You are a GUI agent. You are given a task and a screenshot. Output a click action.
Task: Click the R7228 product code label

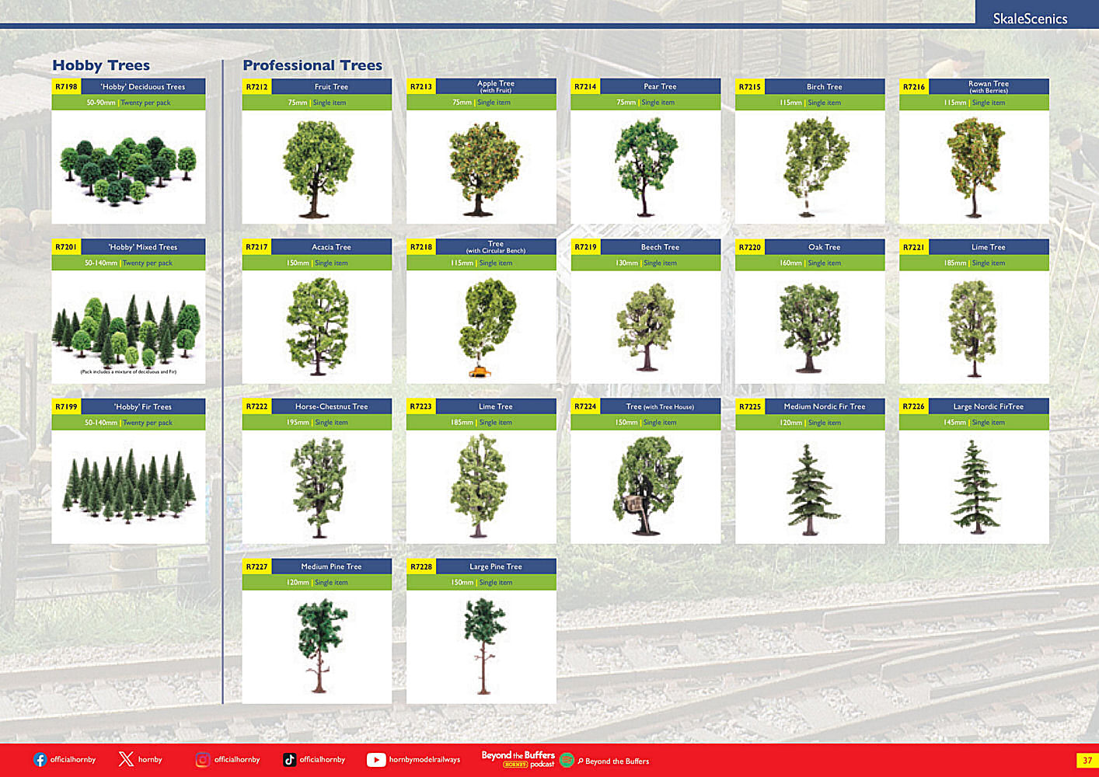click(421, 566)
